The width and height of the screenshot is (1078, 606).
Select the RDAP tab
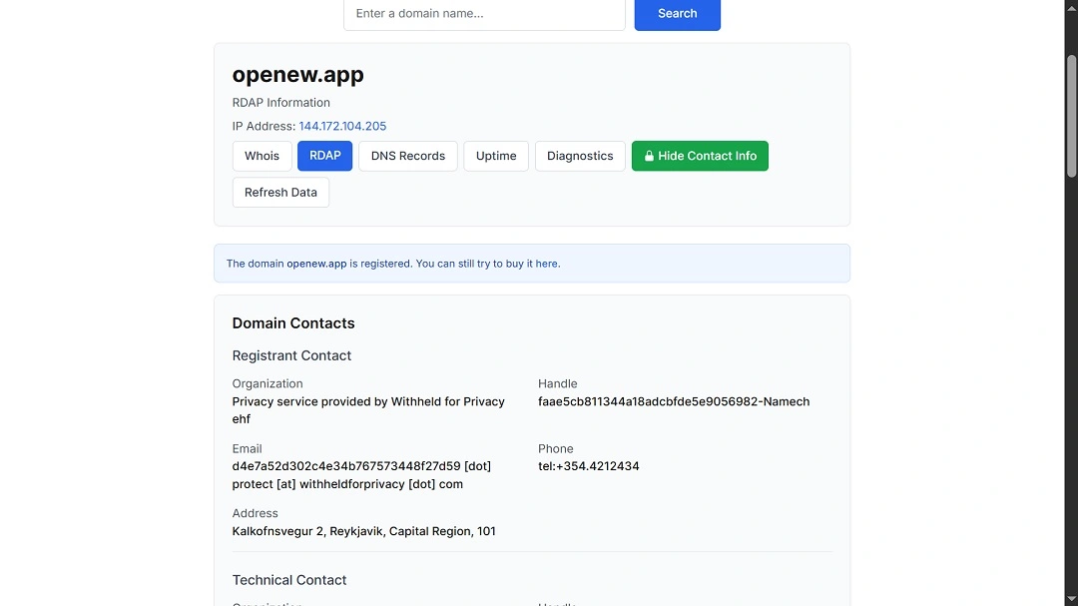[x=324, y=156]
